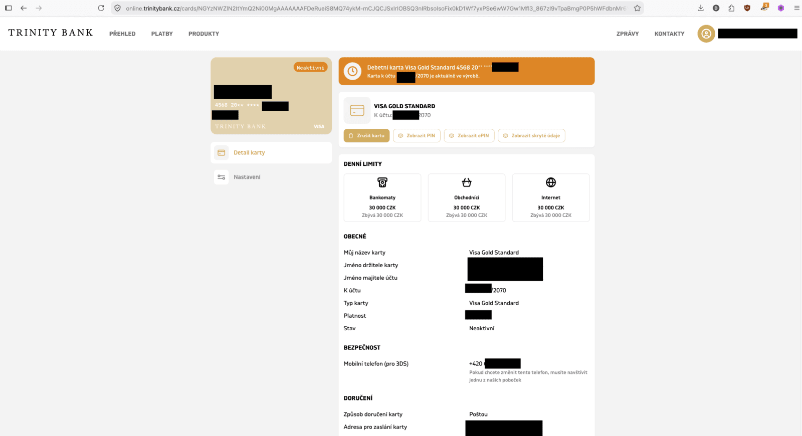Click the clock icon in orange banner
This screenshot has height=436, width=802.
(x=352, y=71)
